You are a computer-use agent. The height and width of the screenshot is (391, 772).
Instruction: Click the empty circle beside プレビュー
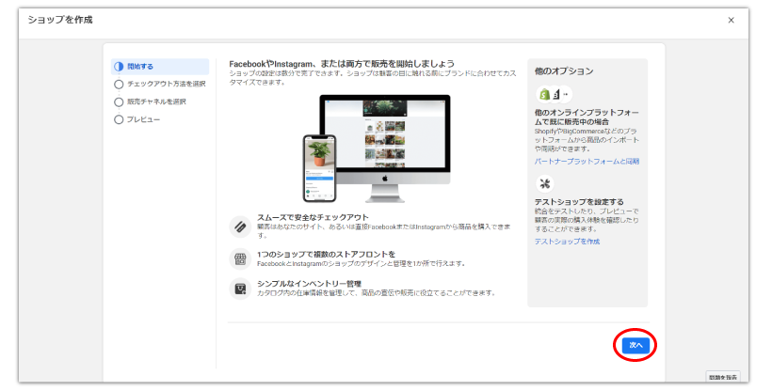click(x=119, y=119)
